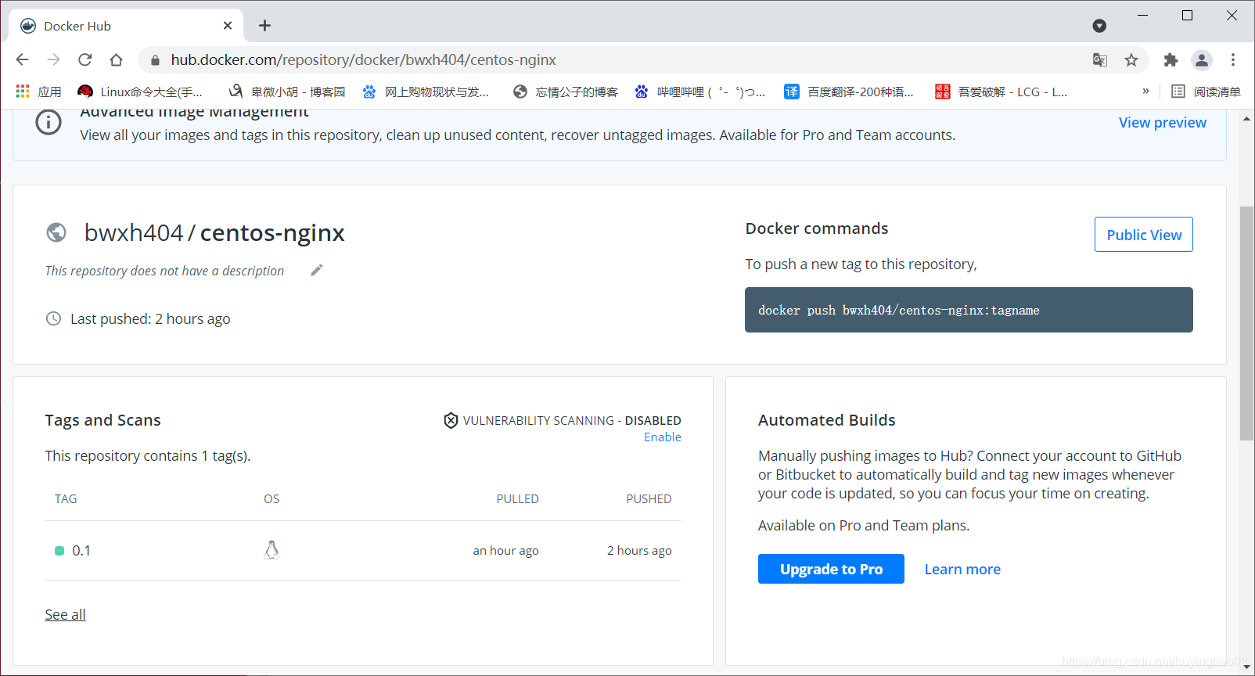
Task: Open the 忘情公子的博客 bookmark
Action: click(566, 92)
